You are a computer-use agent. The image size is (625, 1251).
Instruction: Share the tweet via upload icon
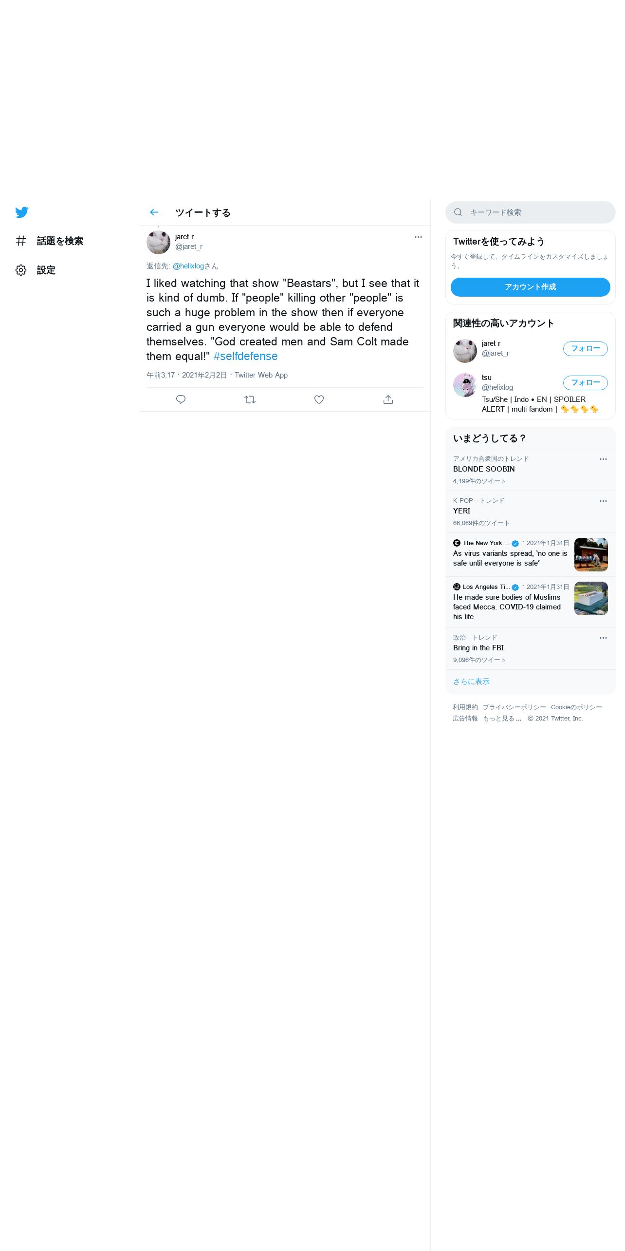pyautogui.click(x=388, y=399)
